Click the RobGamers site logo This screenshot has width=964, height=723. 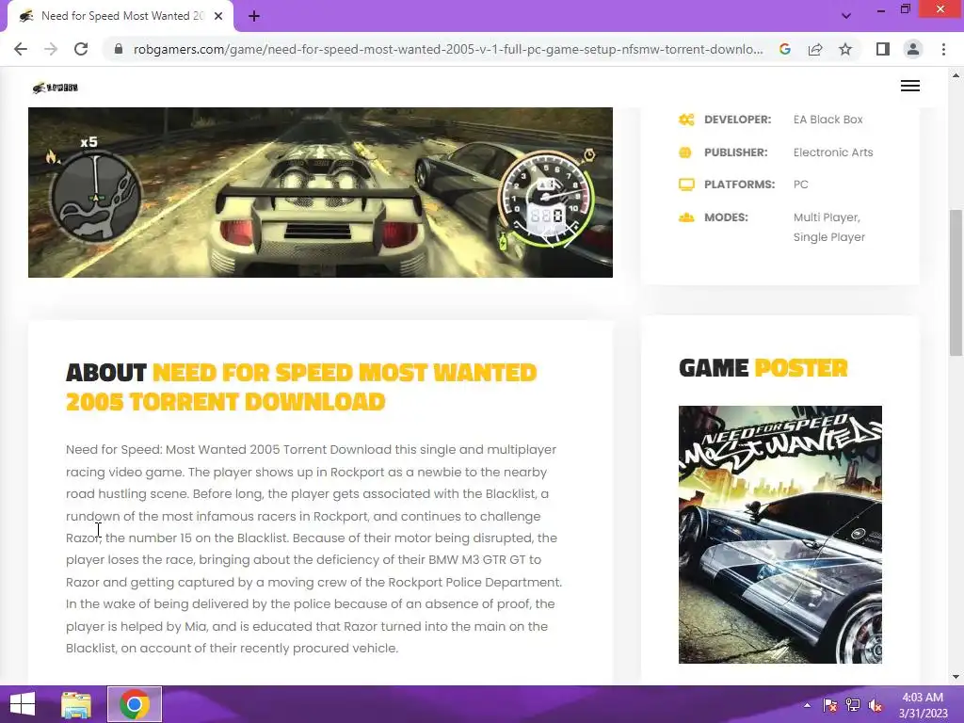pyautogui.click(x=56, y=88)
